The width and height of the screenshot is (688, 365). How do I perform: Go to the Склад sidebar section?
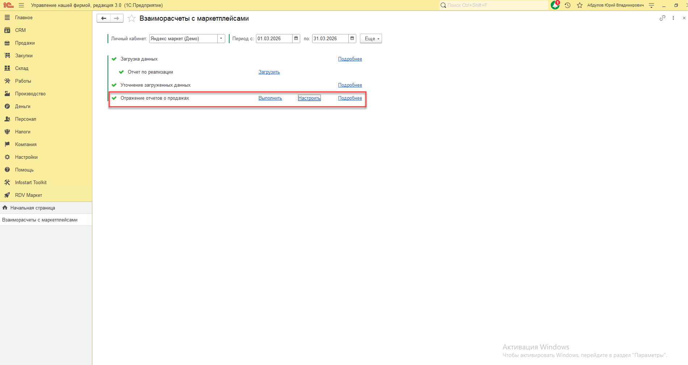click(x=22, y=68)
